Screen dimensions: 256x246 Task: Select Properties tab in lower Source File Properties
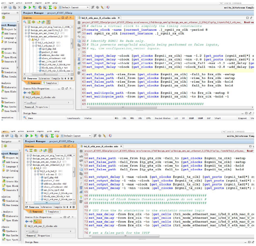point(43,235)
